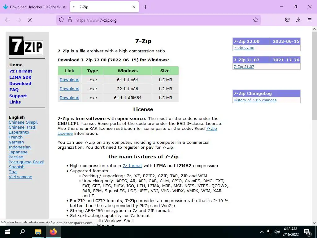
Task: Switch language to Japanese
Action: tap(18, 152)
